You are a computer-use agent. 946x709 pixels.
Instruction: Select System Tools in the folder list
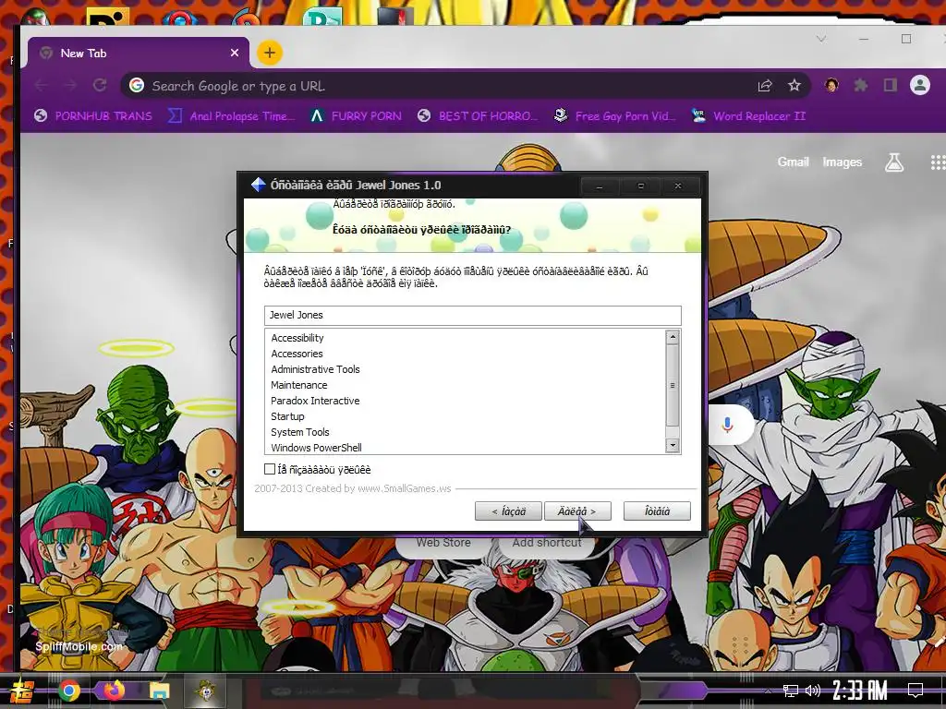pos(300,432)
